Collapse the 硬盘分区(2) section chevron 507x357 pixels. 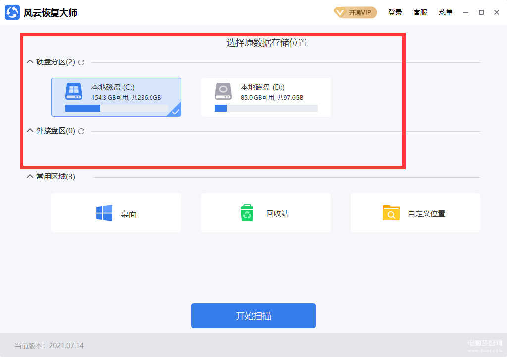30,61
